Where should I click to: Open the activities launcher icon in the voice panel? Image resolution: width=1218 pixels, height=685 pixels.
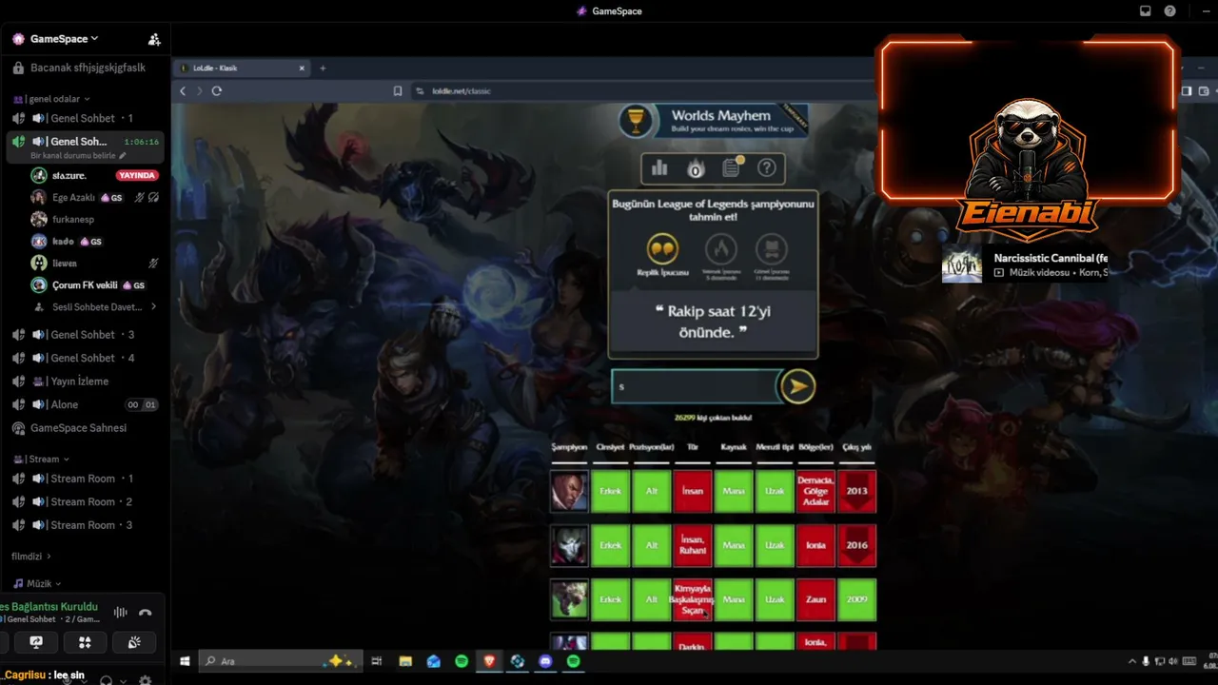click(x=85, y=642)
